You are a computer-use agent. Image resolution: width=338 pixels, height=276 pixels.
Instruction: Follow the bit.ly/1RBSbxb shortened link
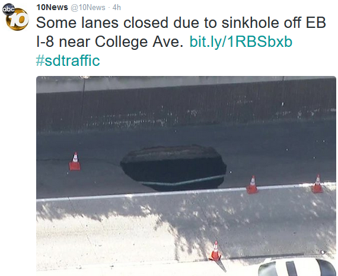[x=241, y=42]
